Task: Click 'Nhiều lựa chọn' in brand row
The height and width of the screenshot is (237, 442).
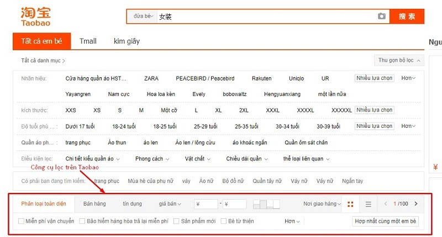Action: (375, 78)
